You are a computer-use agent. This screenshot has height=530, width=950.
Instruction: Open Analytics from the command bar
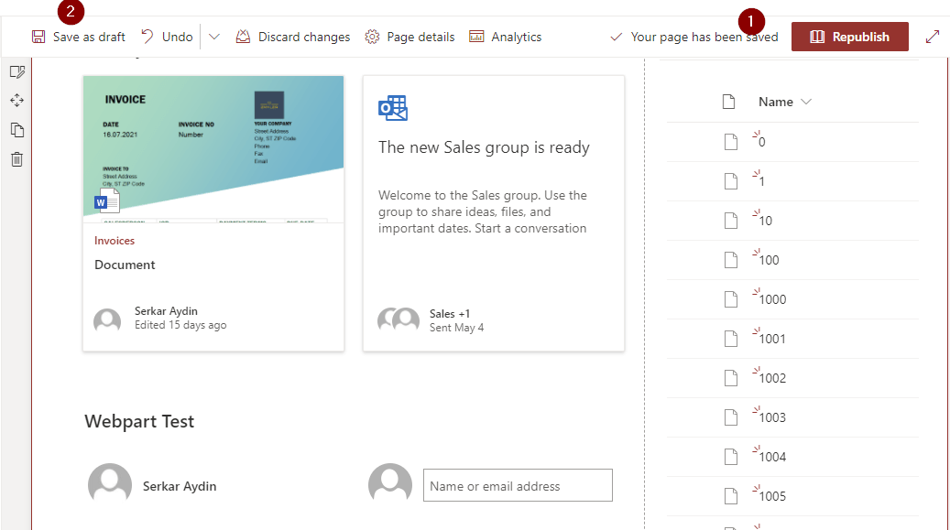click(506, 37)
